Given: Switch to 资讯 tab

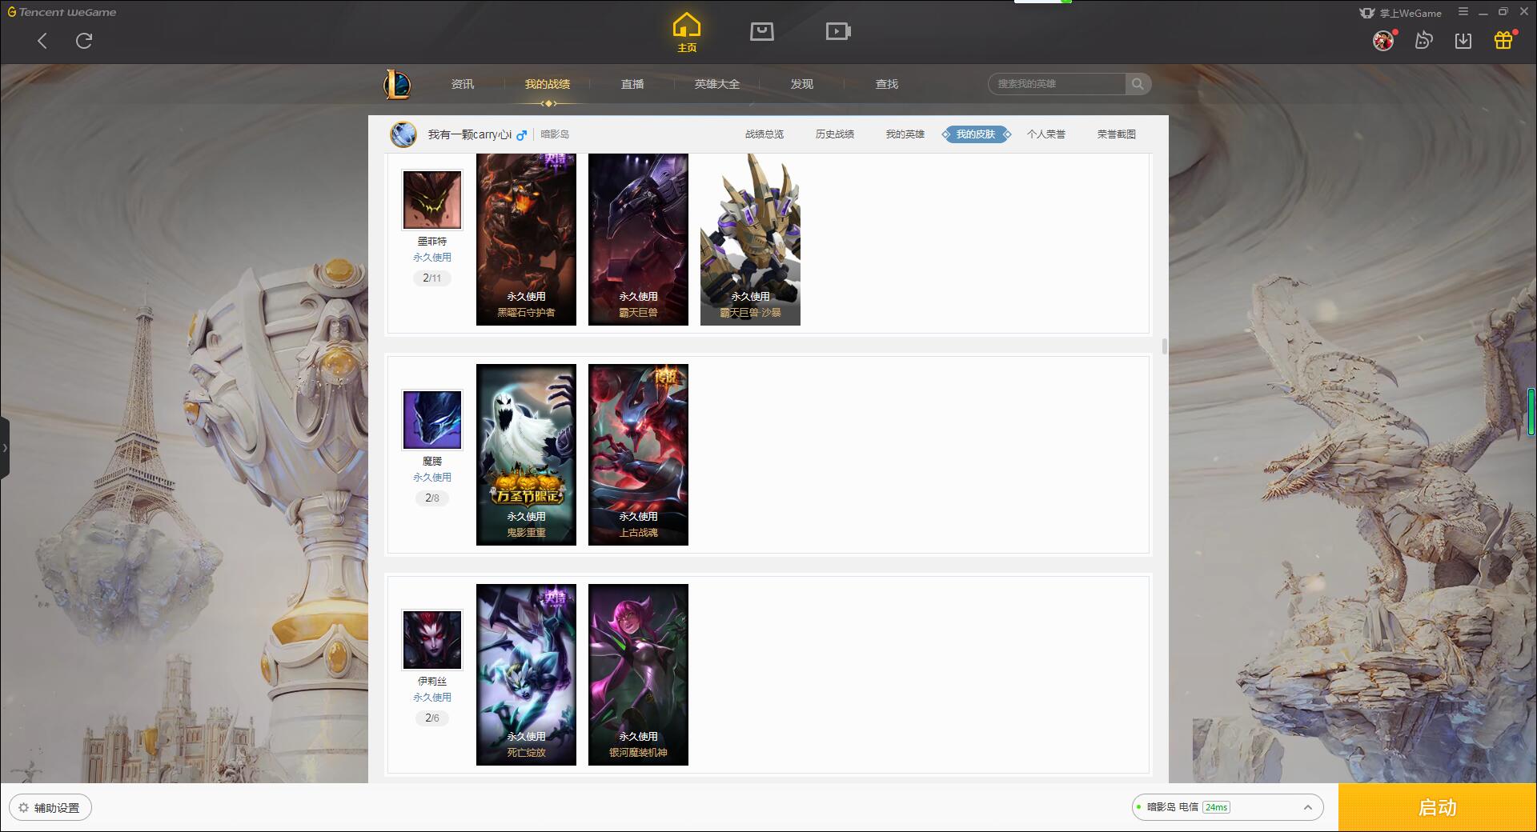Looking at the screenshot, I should click(x=462, y=84).
